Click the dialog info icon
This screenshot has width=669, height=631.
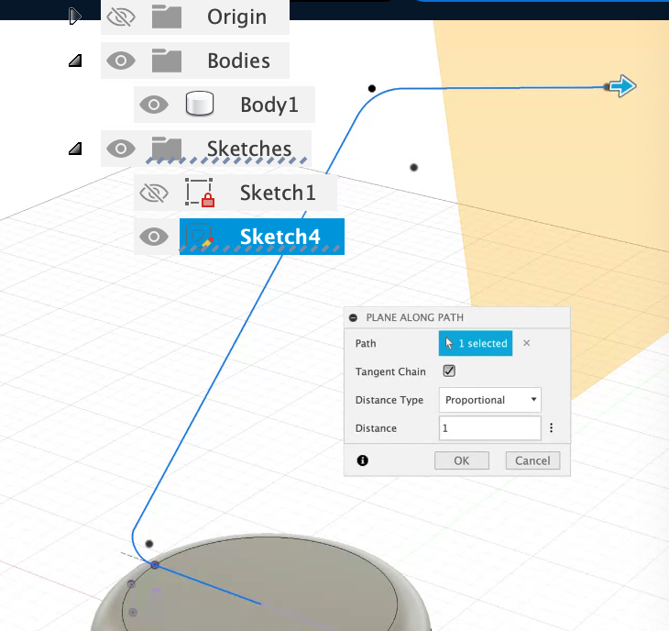tap(363, 460)
